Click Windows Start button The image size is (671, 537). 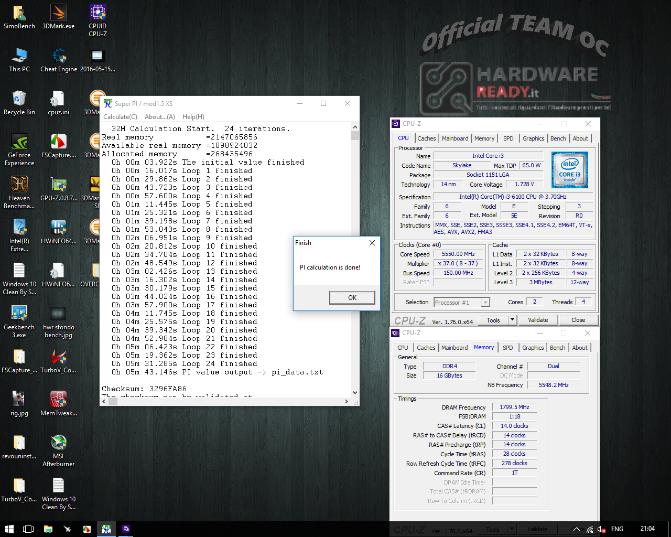pos(9,529)
